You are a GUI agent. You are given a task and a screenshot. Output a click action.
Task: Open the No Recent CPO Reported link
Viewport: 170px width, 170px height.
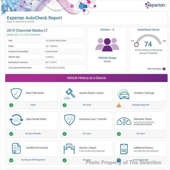[x=33, y=160]
